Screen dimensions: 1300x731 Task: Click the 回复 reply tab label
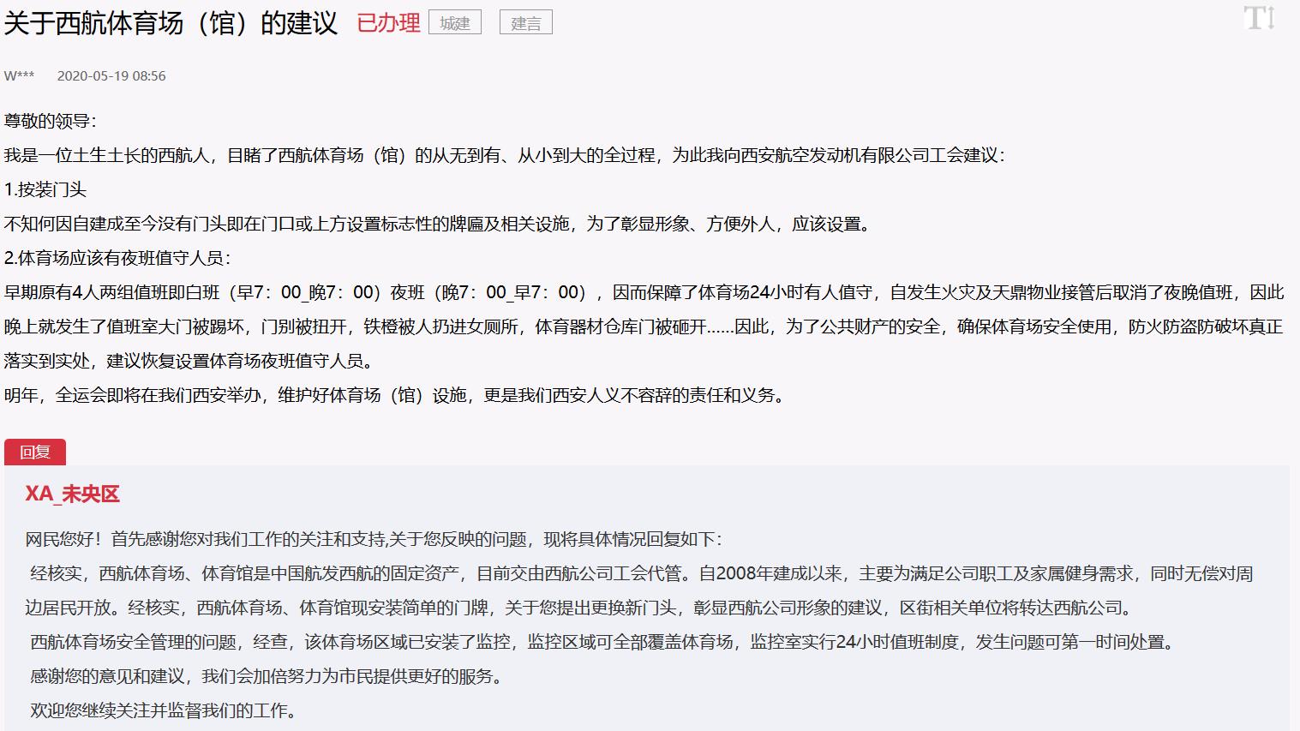tap(35, 452)
